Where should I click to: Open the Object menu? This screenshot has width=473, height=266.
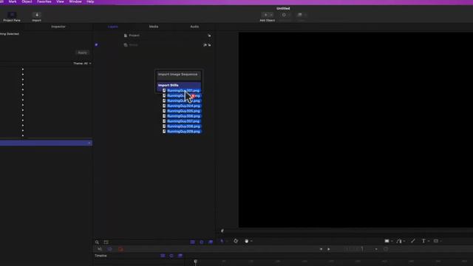pos(27,1)
